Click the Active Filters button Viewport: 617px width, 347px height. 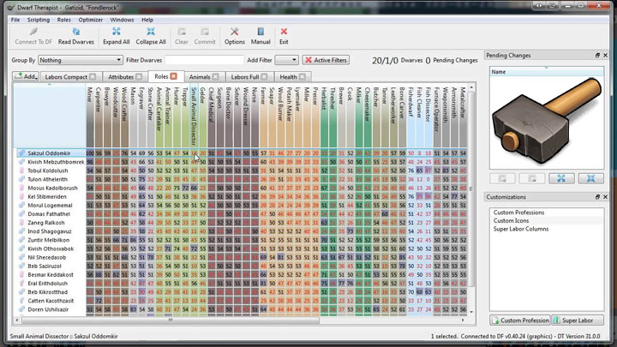tap(326, 60)
